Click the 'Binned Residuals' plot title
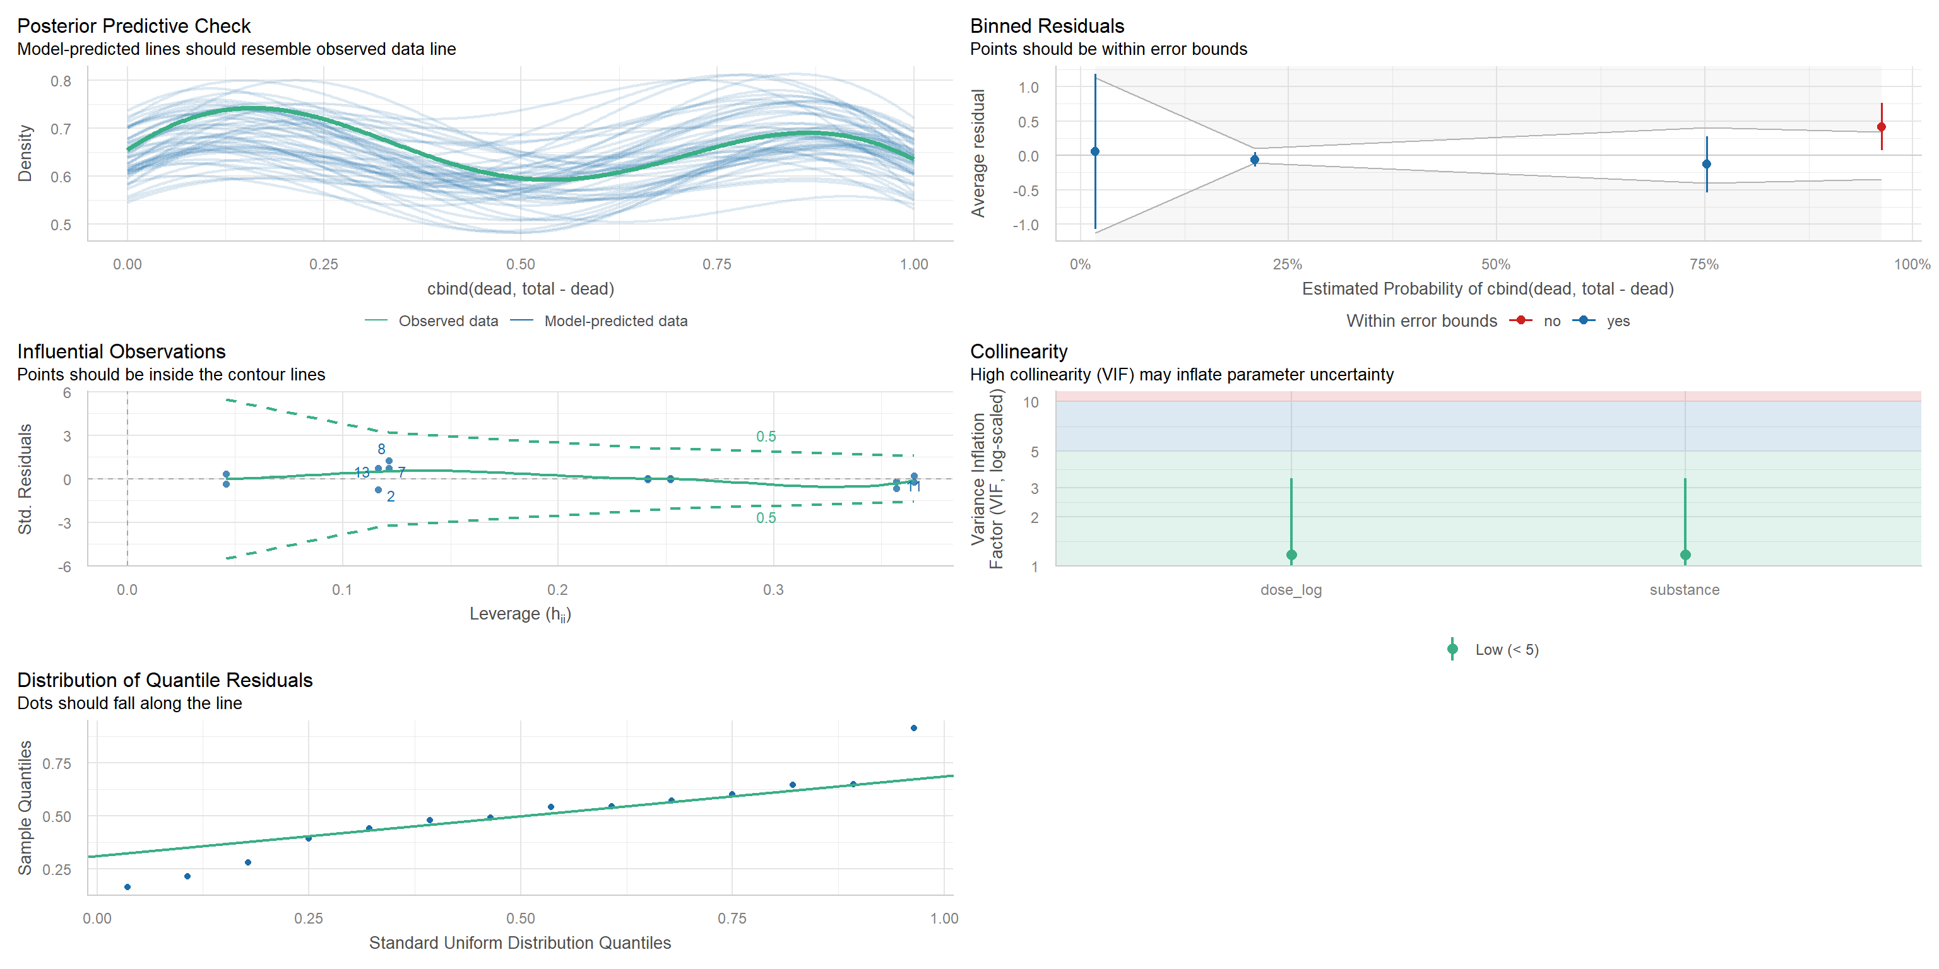 tap(1047, 26)
